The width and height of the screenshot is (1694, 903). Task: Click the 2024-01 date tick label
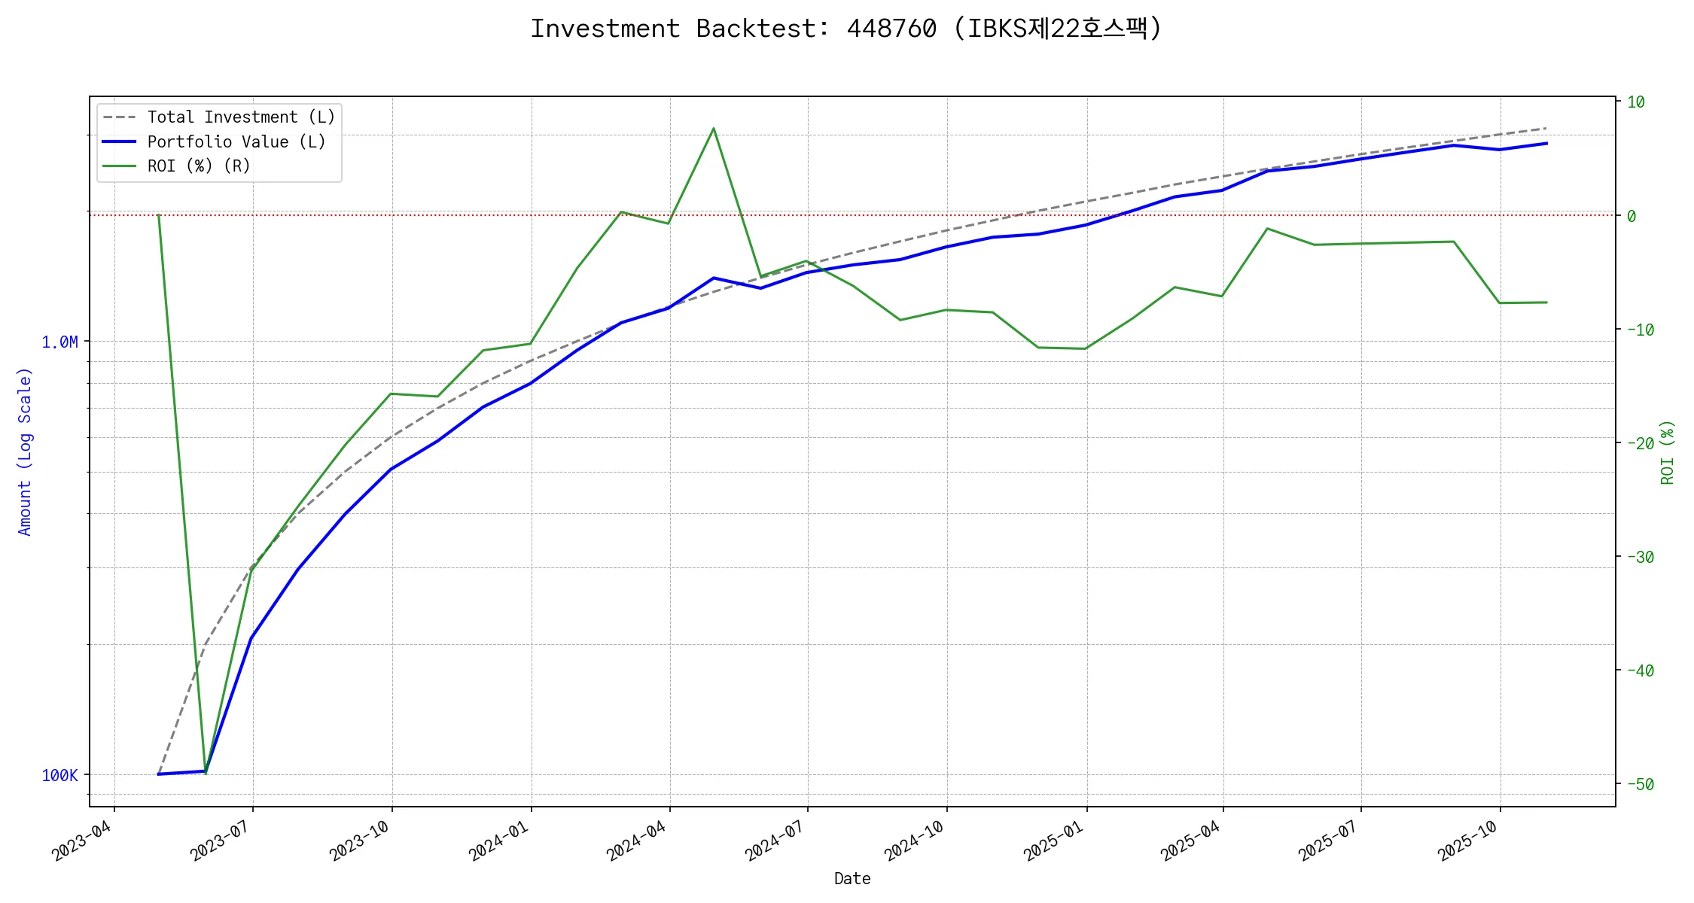tap(499, 841)
